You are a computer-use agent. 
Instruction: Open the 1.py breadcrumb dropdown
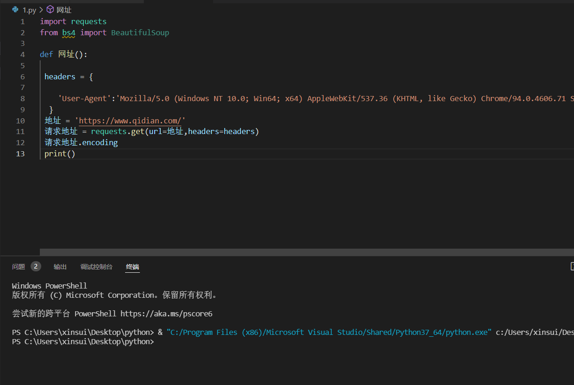(29, 10)
